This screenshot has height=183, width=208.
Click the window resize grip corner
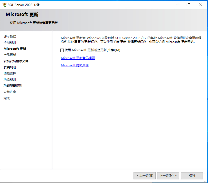click(x=205, y=181)
